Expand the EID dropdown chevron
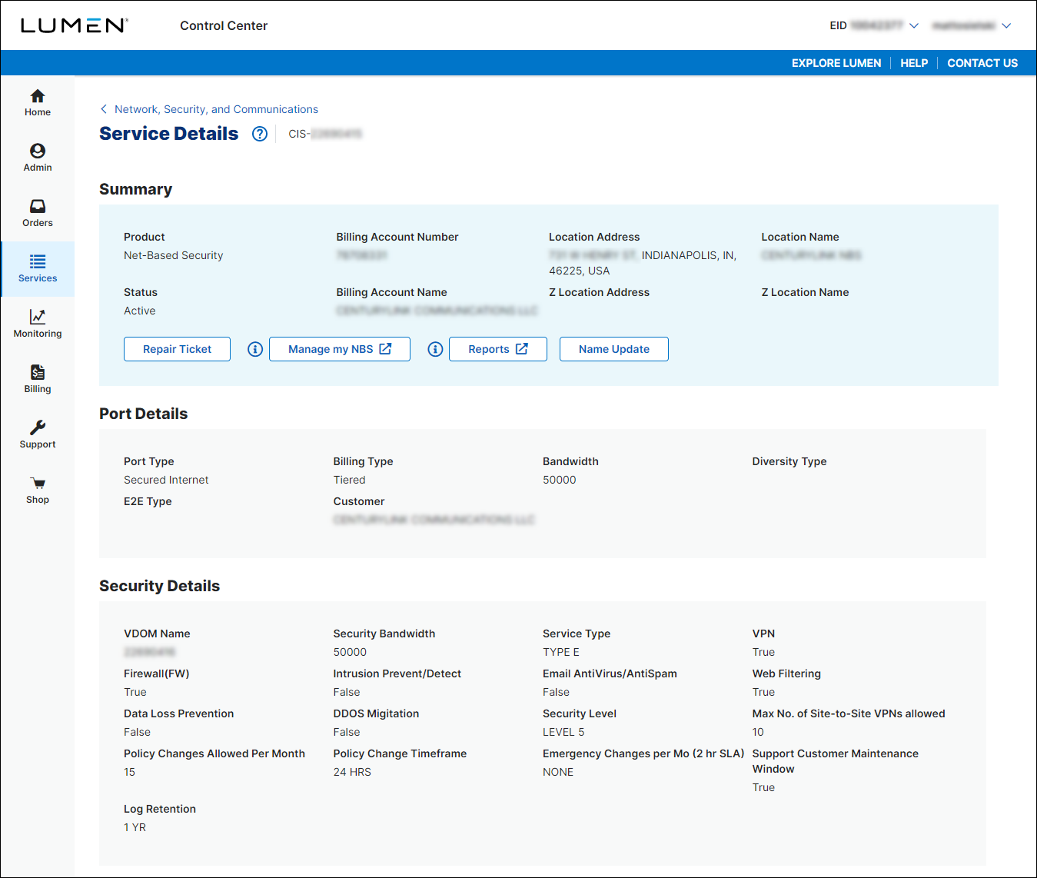This screenshot has height=878, width=1037. [x=914, y=25]
